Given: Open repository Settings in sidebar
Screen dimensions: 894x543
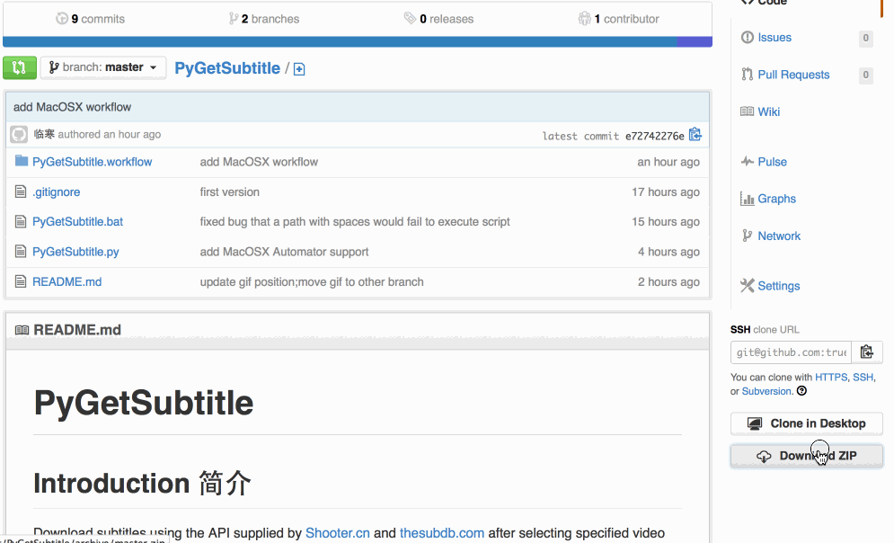Looking at the screenshot, I should pyautogui.click(x=778, y=286).
